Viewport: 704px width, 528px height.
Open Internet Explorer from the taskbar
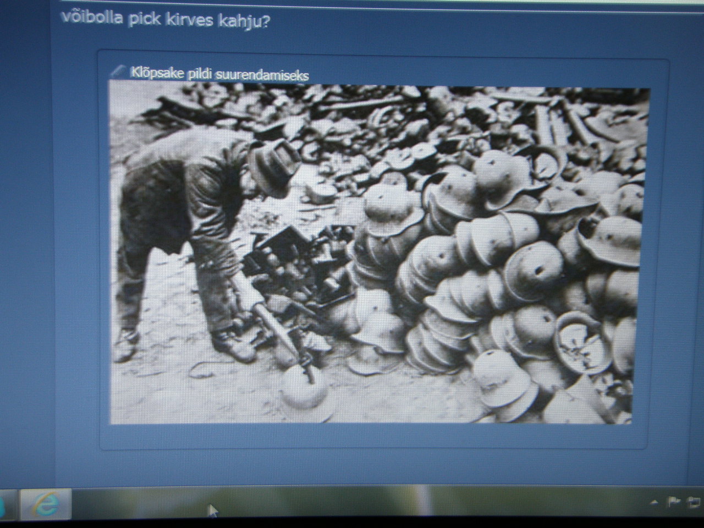click(46, 504)
